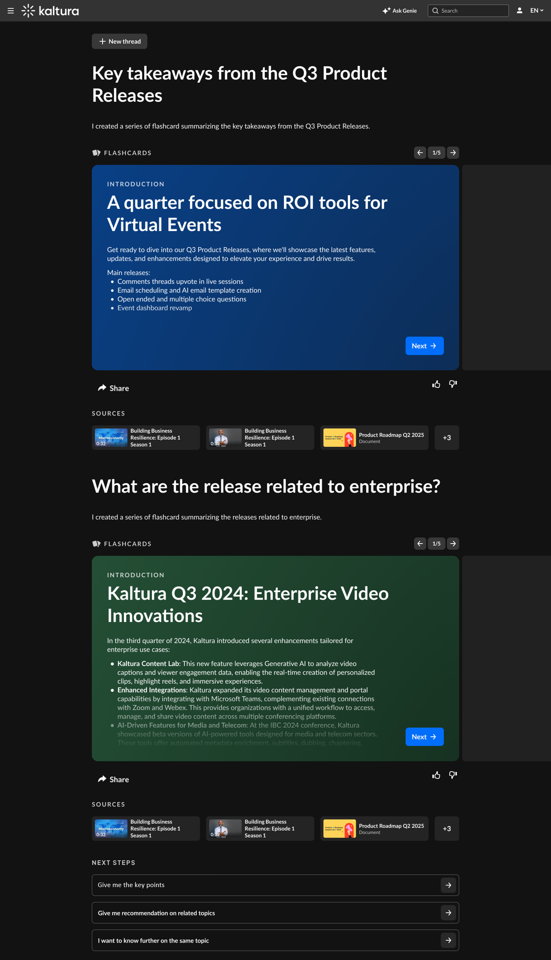Viewport: 551px width, 960px height.
Task: Open the user profile menu
Action: pyautogui.click(x=520, y=11)
